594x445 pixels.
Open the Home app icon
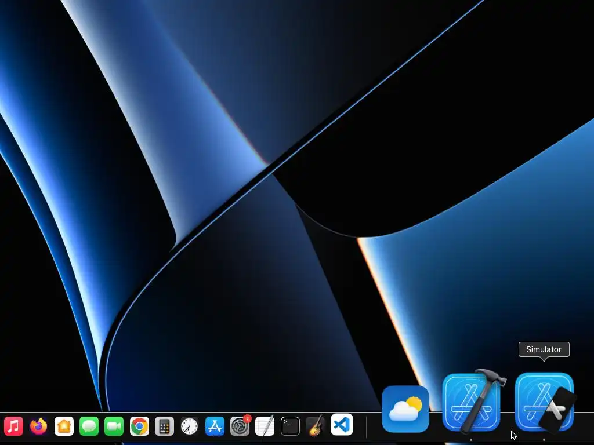click(x=64, y=426)
